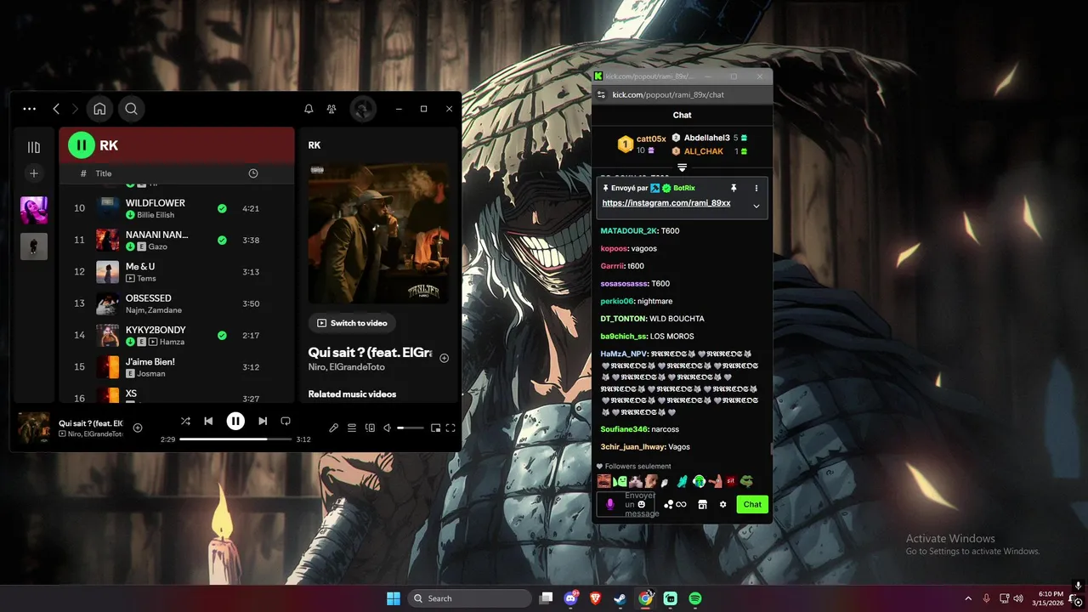
Task: Click the laughing man emote
Action: click(603, 481)
